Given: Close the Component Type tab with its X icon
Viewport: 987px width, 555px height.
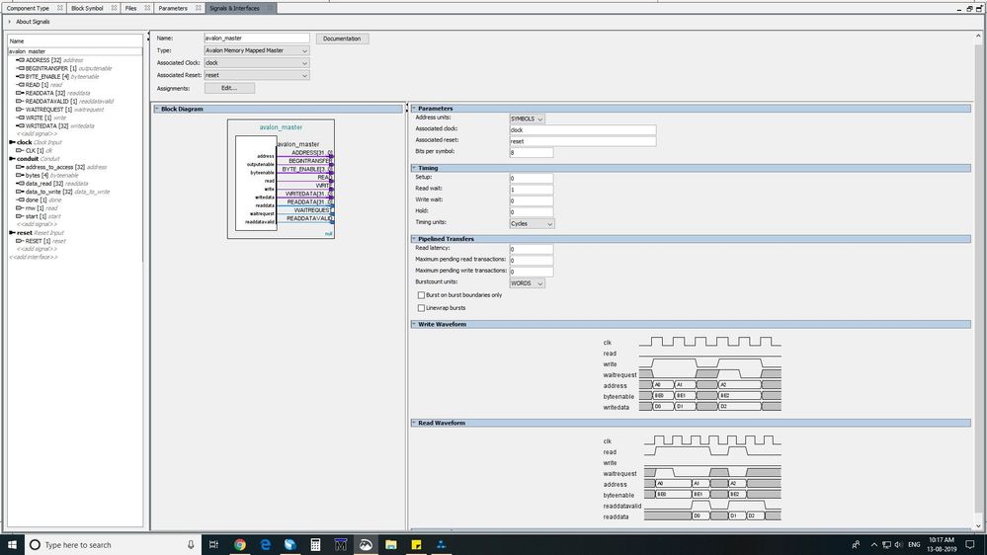Looking at the screenshot, I should 58,8.
